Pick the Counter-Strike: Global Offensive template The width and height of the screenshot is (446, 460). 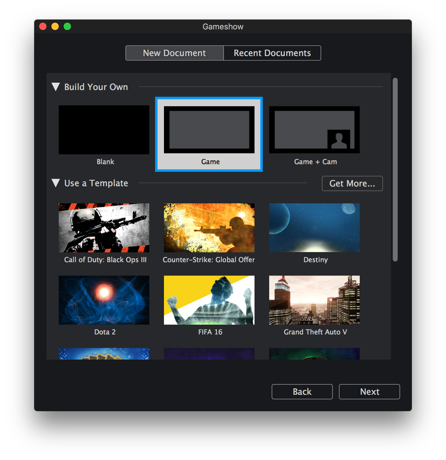pos(209,228)
